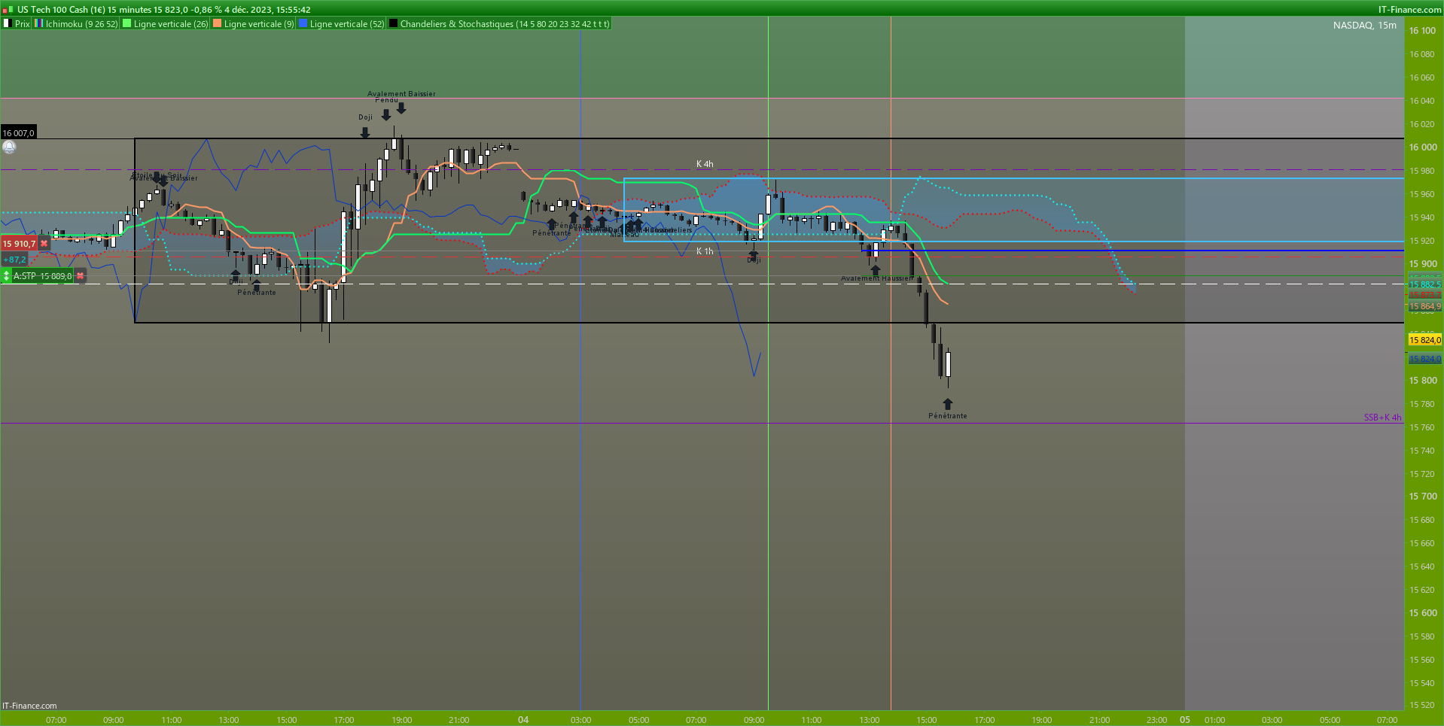Click the alert bell icon near 16 007,0
Screen dimensions: 1444x726
(9, 147)
